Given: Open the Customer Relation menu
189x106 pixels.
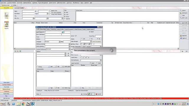Looking at the screenshot, I should [12, 3].
